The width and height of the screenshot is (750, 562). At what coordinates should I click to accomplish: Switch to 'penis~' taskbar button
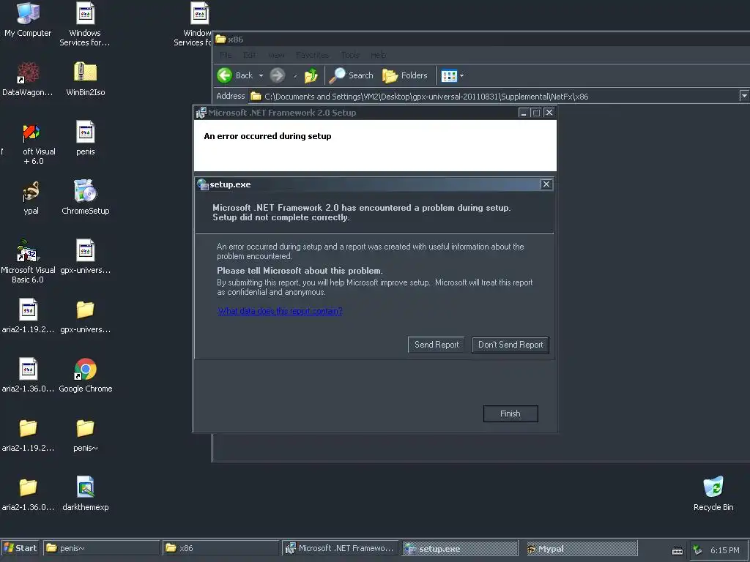(101, 548)
